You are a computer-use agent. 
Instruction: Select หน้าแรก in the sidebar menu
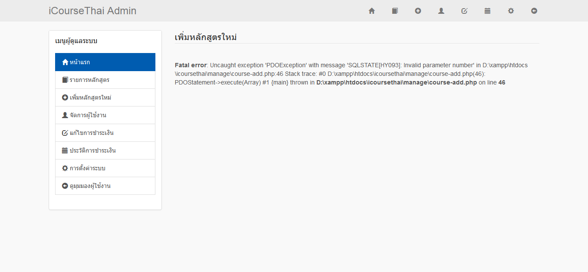pos(105,62)
